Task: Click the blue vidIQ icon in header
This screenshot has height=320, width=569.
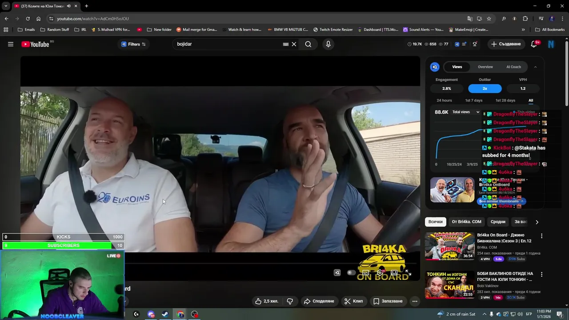Action: 457,44
